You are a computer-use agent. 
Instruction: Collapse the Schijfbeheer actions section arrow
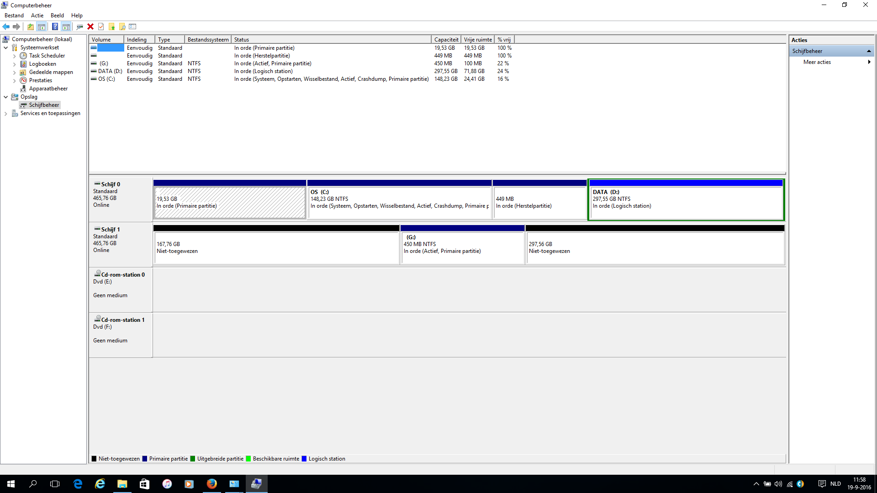tap(869, 51)
